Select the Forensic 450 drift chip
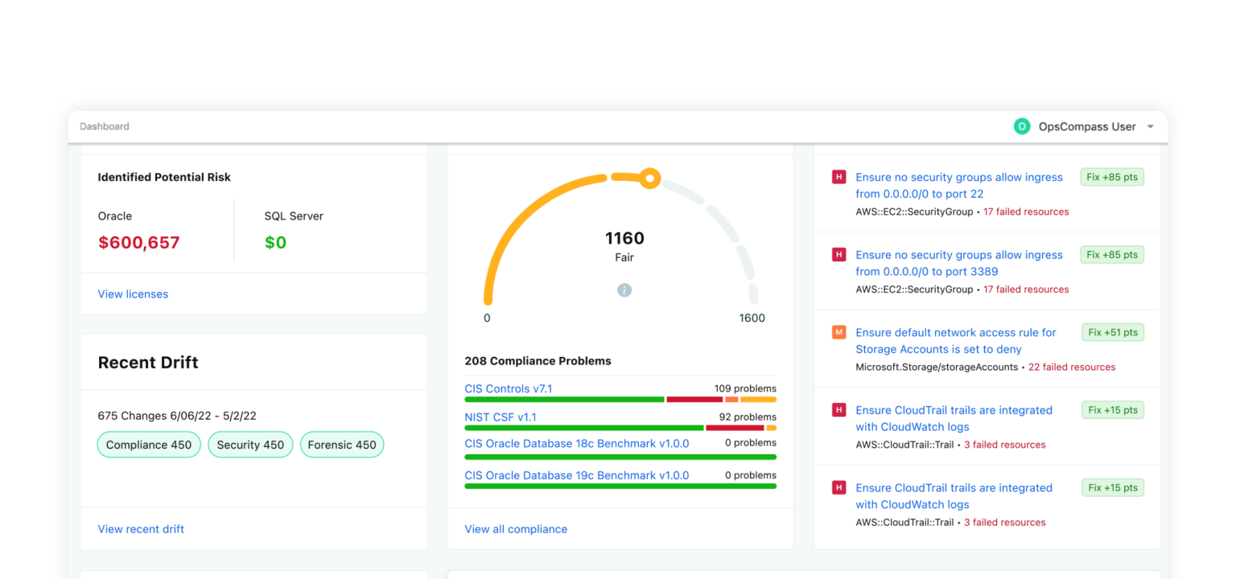The width and height of the screenshot is (1236, 579). [342, 445]
